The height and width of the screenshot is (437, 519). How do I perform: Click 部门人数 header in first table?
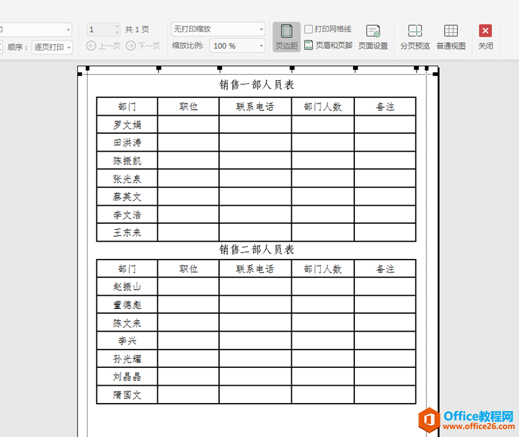[323, 107]
